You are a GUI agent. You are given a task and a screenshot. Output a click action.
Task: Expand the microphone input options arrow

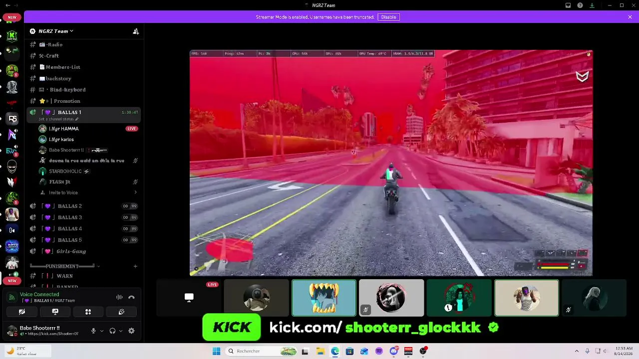pos(101,331)
